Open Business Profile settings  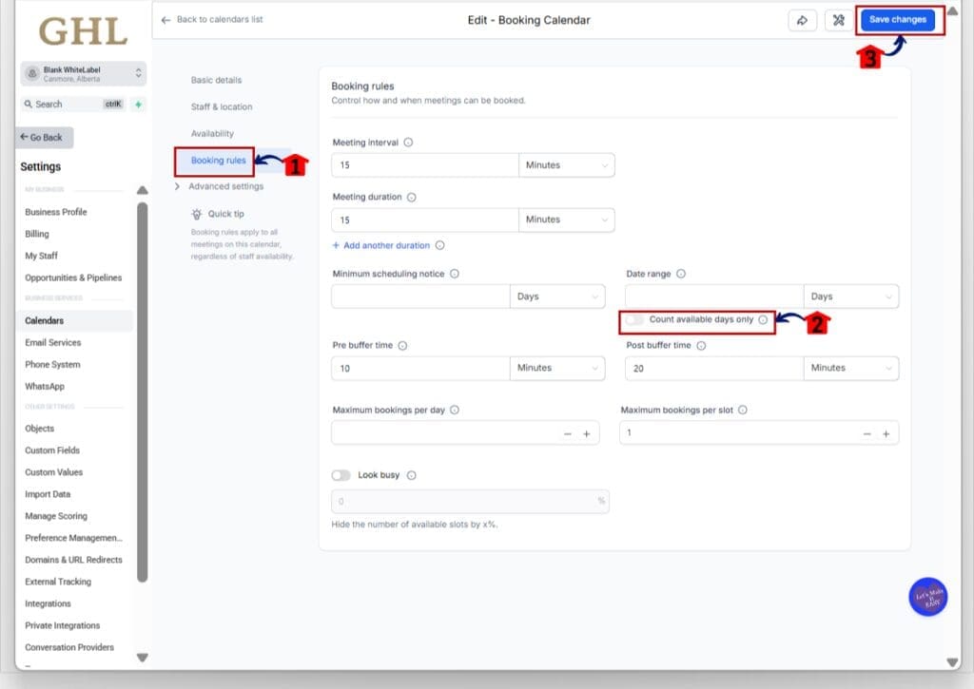(56, 212)
